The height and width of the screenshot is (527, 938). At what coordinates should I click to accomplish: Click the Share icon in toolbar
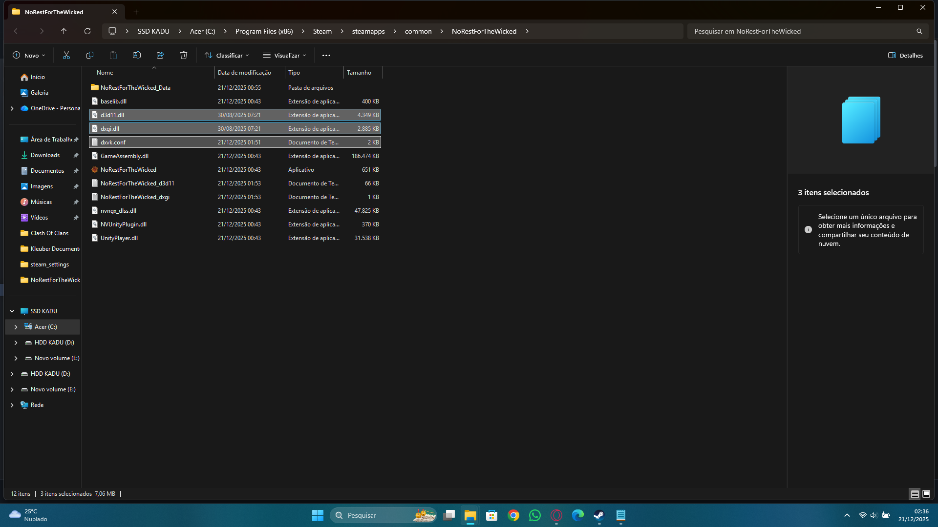[160, 55]
